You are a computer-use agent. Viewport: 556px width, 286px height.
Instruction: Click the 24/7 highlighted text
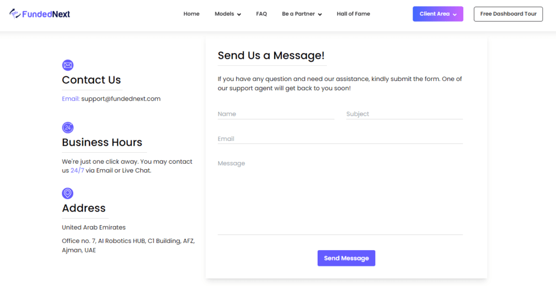pos(77,171)
